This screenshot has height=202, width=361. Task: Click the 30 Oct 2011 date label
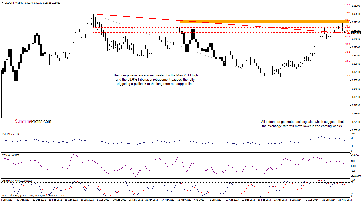(x=23, y=200)
